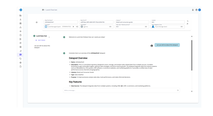The image size is (213, 116).
Task: Click the user message bubble about this datapod
Action: coord(167,45)
